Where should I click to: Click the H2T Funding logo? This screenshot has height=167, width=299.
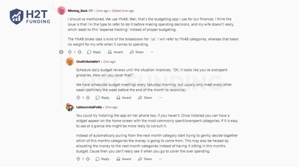pyautogui.click(x=30, y=16)
